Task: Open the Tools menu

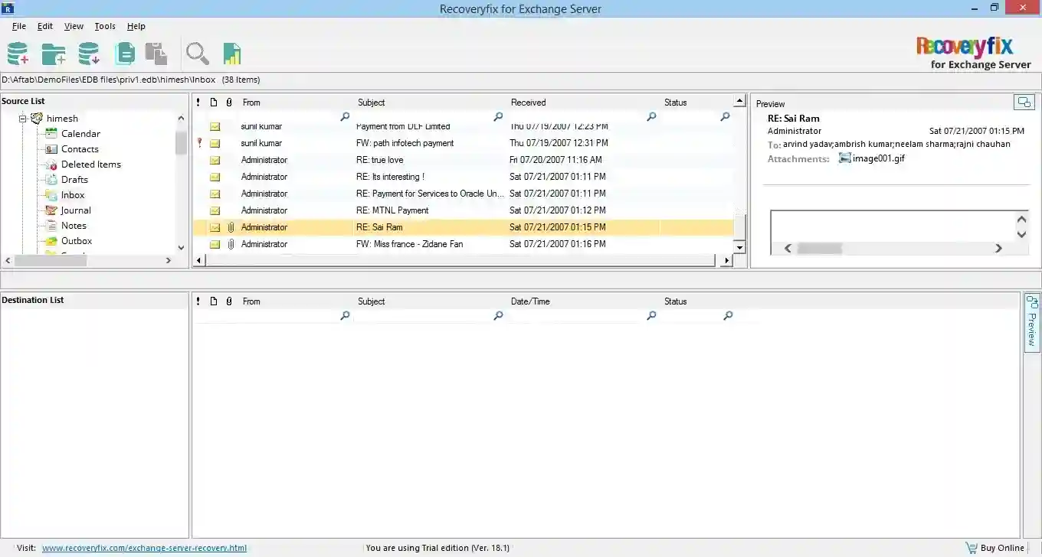Action: click(x=105, y=26)
